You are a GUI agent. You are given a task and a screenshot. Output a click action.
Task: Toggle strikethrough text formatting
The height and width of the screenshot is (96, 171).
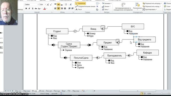(36, 9)
